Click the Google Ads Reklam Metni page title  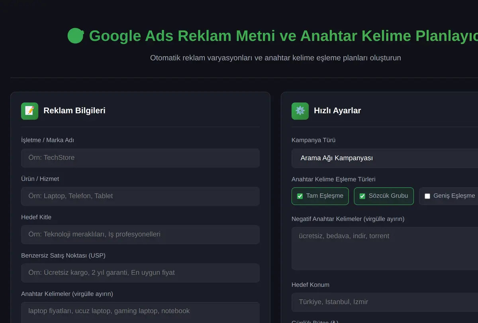click(283, 35)
